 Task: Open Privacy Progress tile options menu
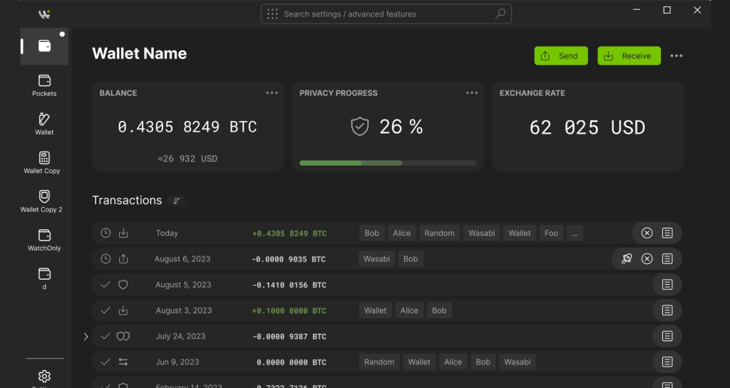[471, 93]
